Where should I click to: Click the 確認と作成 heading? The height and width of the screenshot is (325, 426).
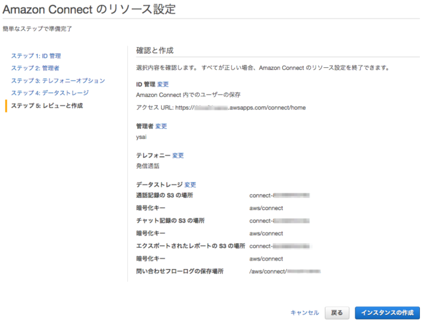point(155,51)
